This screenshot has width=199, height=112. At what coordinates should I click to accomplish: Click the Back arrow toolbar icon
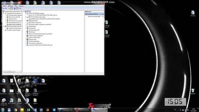(4, 8)
